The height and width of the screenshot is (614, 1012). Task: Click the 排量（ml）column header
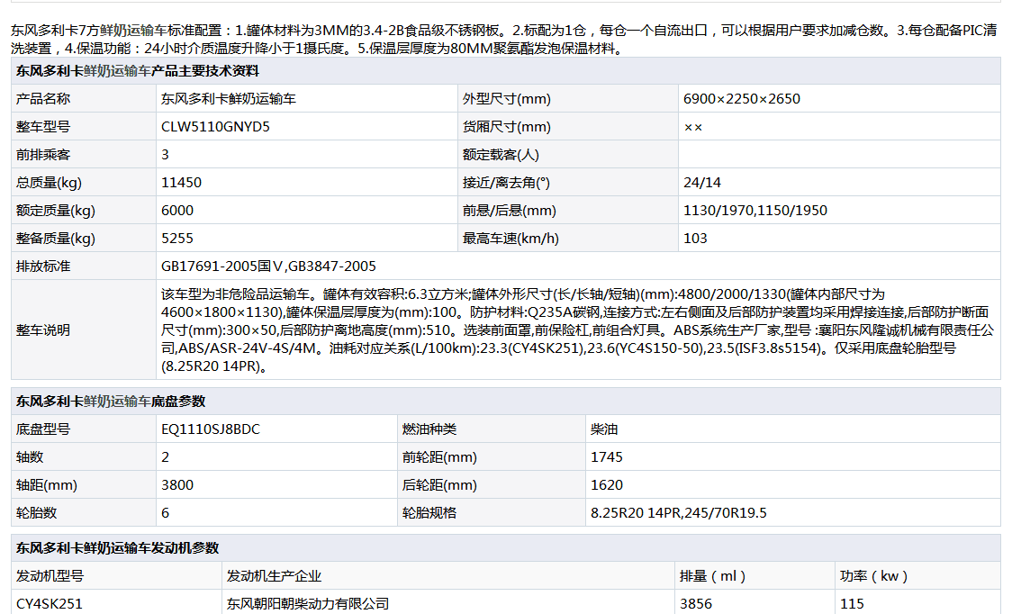point(712,575)
